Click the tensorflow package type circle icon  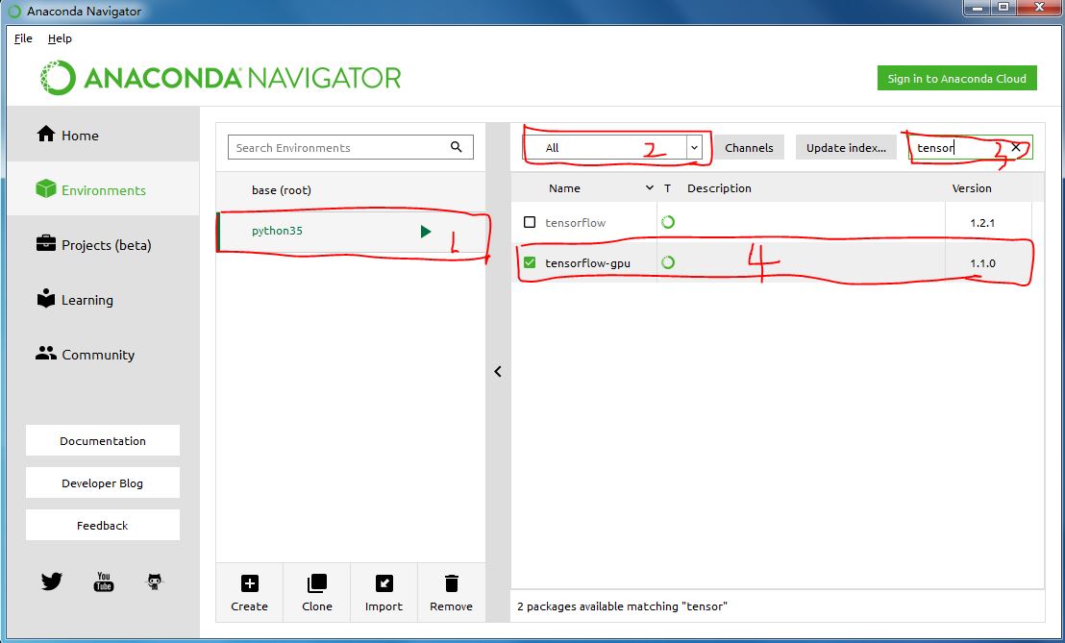pos(668,222)
